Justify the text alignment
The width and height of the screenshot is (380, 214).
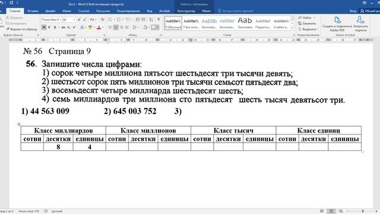(x=127, y=27)
